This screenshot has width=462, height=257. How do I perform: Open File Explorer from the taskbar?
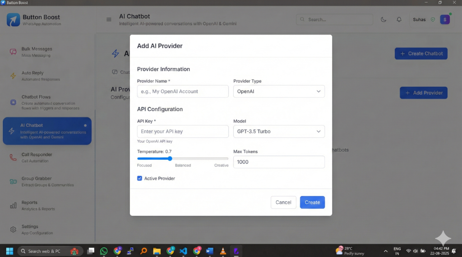click(x=157, y=251)
